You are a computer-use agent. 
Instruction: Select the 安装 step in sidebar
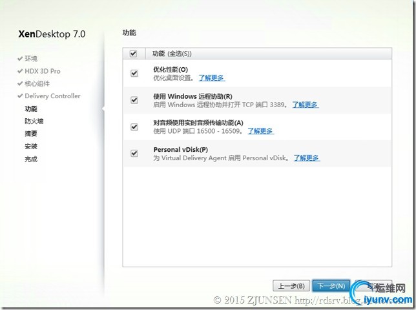coord(31,146)
